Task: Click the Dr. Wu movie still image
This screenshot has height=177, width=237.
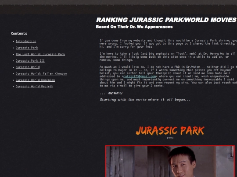Action: click(x=170, y=161)
